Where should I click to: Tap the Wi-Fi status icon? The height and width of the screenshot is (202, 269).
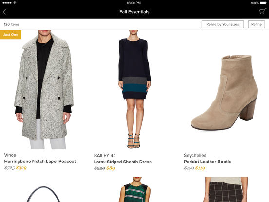click(x=15, y=3)
